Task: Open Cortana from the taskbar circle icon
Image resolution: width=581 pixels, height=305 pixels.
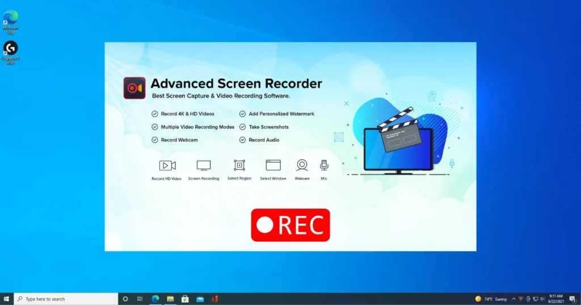Action: click(125, 299)
